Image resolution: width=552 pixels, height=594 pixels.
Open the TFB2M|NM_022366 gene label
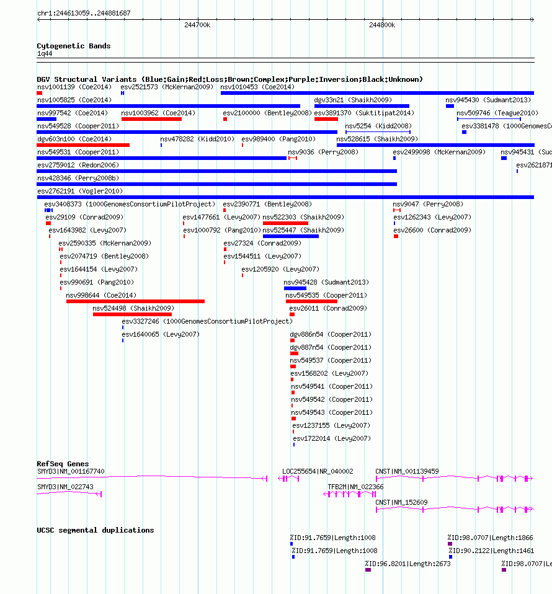356,487
